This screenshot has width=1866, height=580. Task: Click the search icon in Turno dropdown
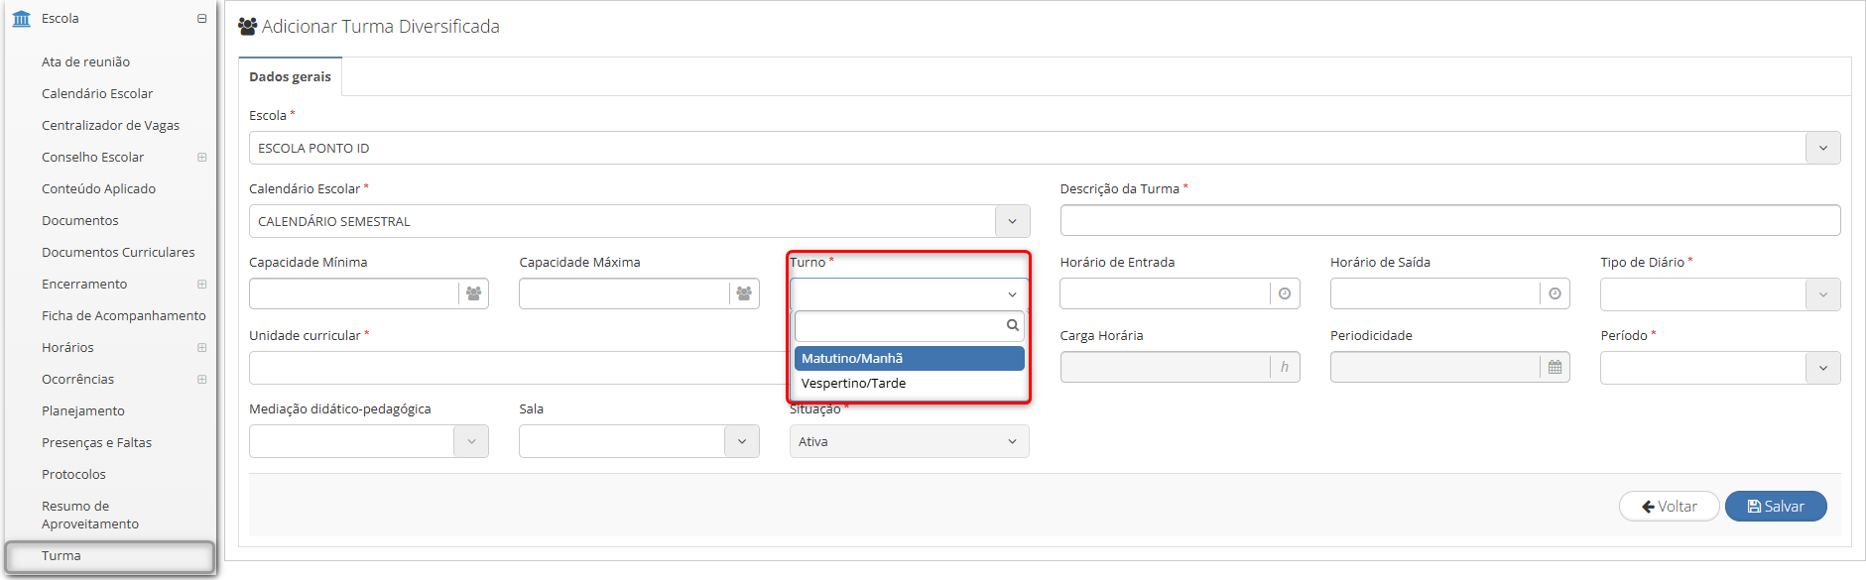pos(1012,325)
